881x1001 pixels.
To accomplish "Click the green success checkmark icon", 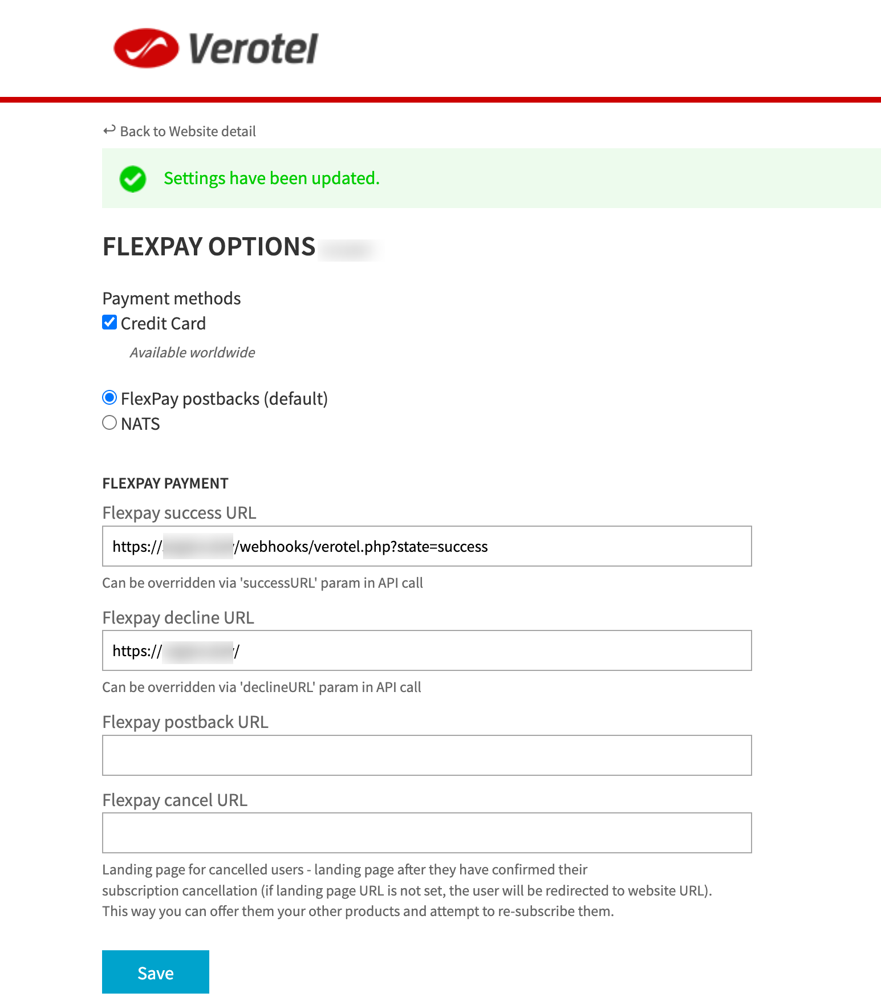I will [x=133, y=179].
